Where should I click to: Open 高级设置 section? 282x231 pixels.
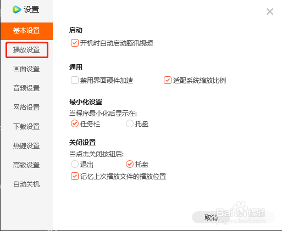pyautogui.click(x=26, y=165)
